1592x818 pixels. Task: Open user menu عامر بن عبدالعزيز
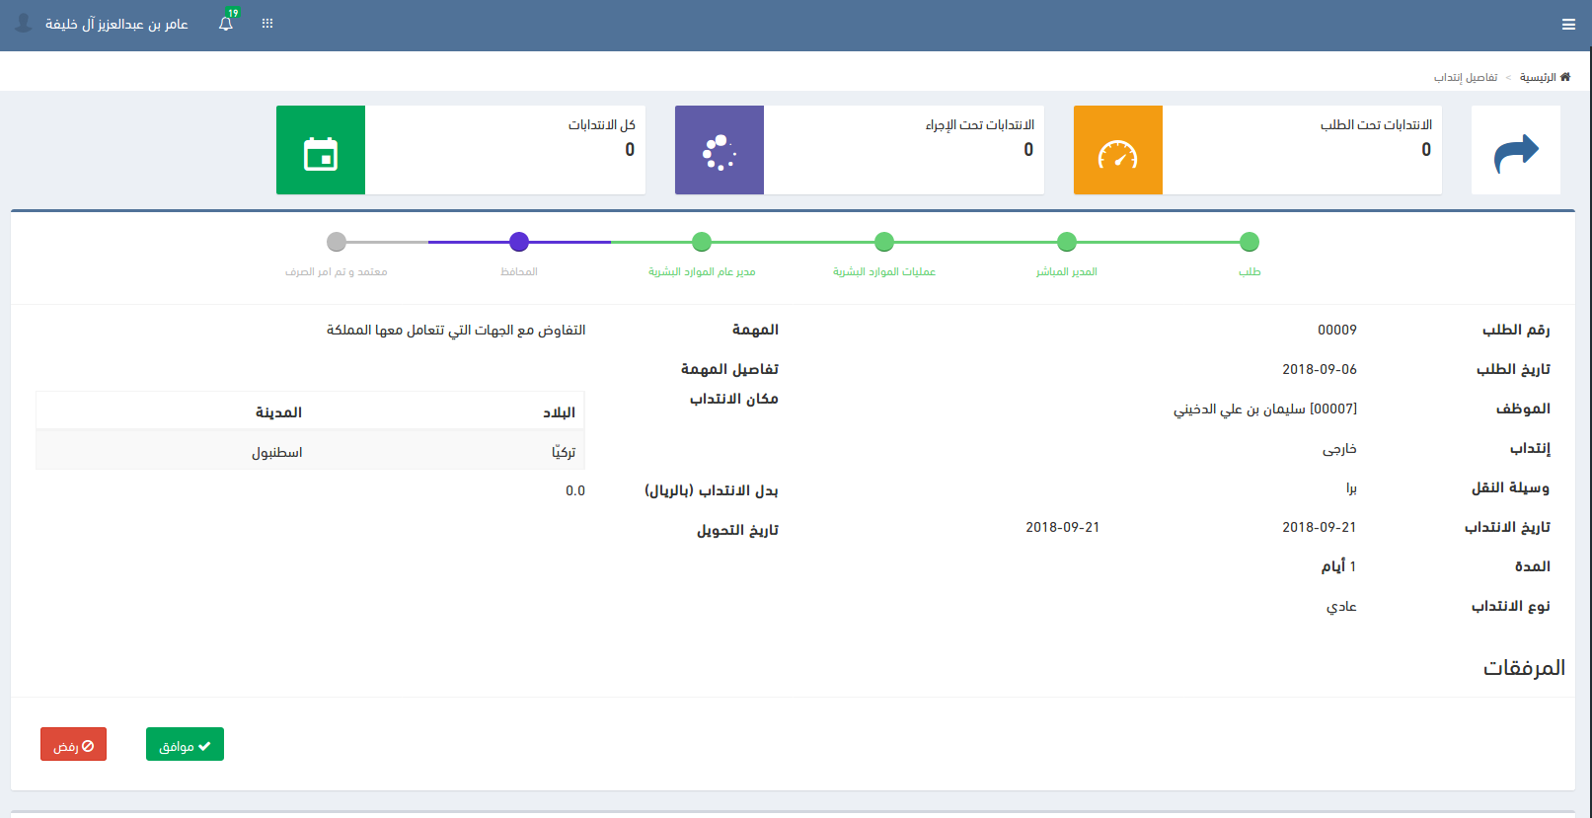(x=116, y=24)
